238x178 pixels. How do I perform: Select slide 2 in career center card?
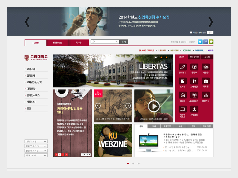click(59, 154)
